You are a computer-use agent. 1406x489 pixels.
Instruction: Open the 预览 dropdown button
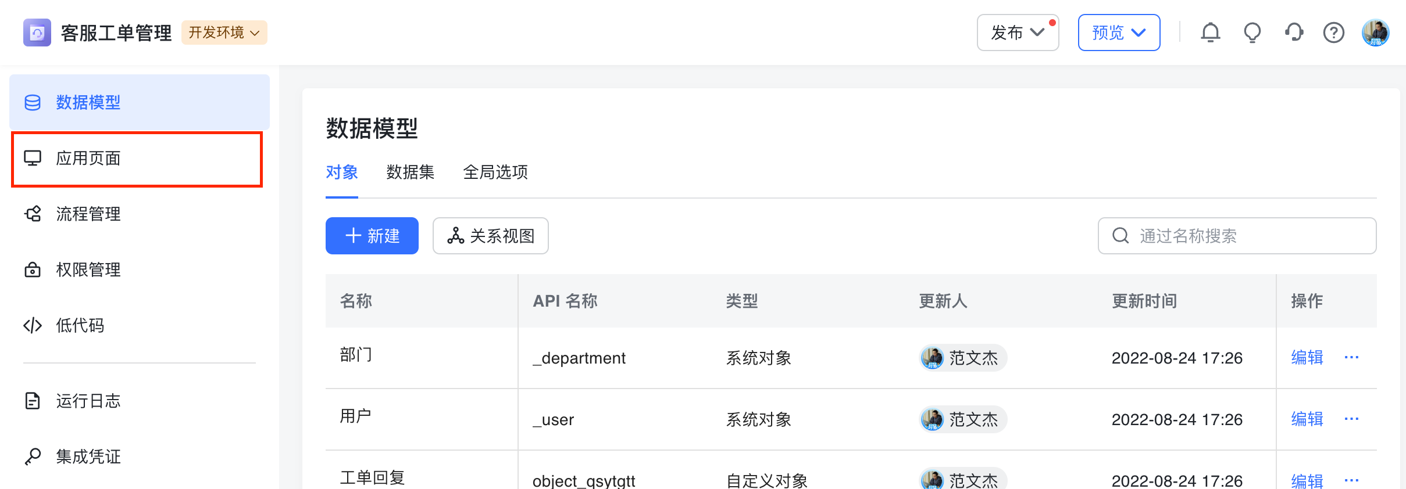[1118, 33]
